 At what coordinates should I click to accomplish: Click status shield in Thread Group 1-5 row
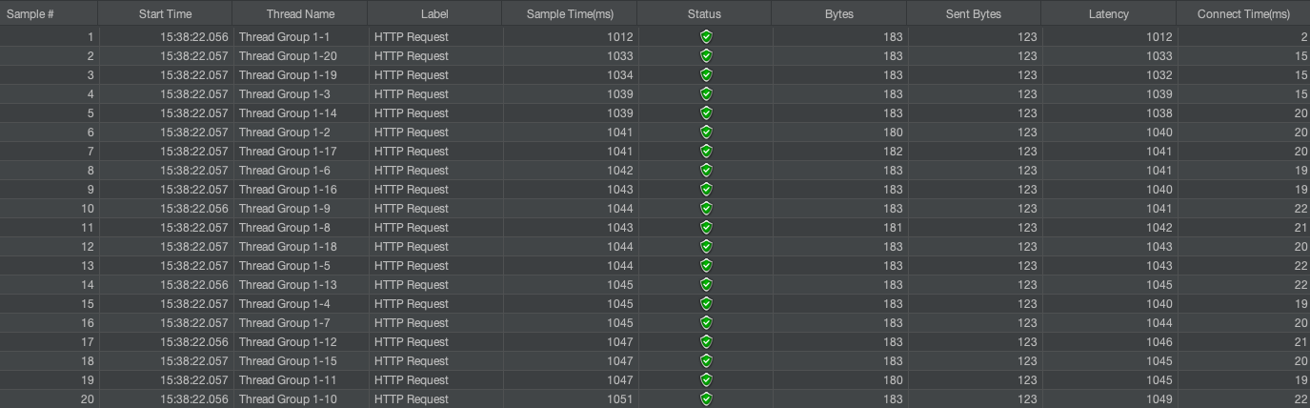tap(706, 266)
